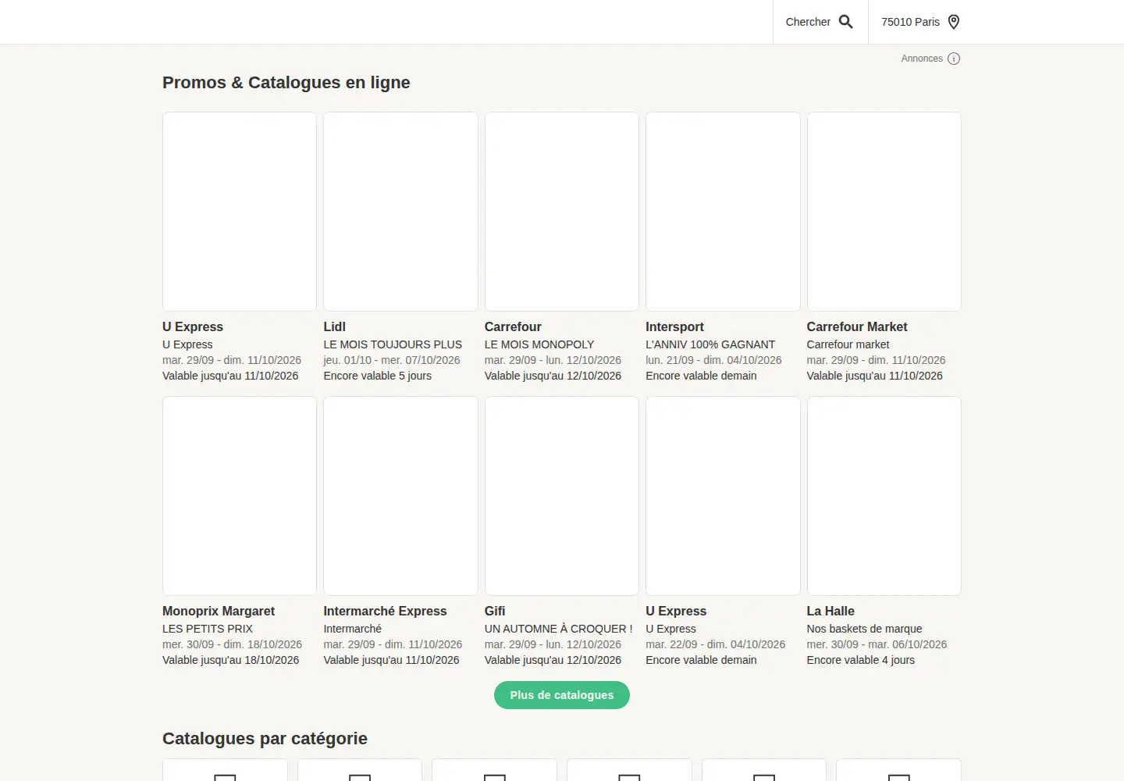Click "Valable jusqu'au 18/10/2026" text
1124x781 pixels.
coord(230,660)
